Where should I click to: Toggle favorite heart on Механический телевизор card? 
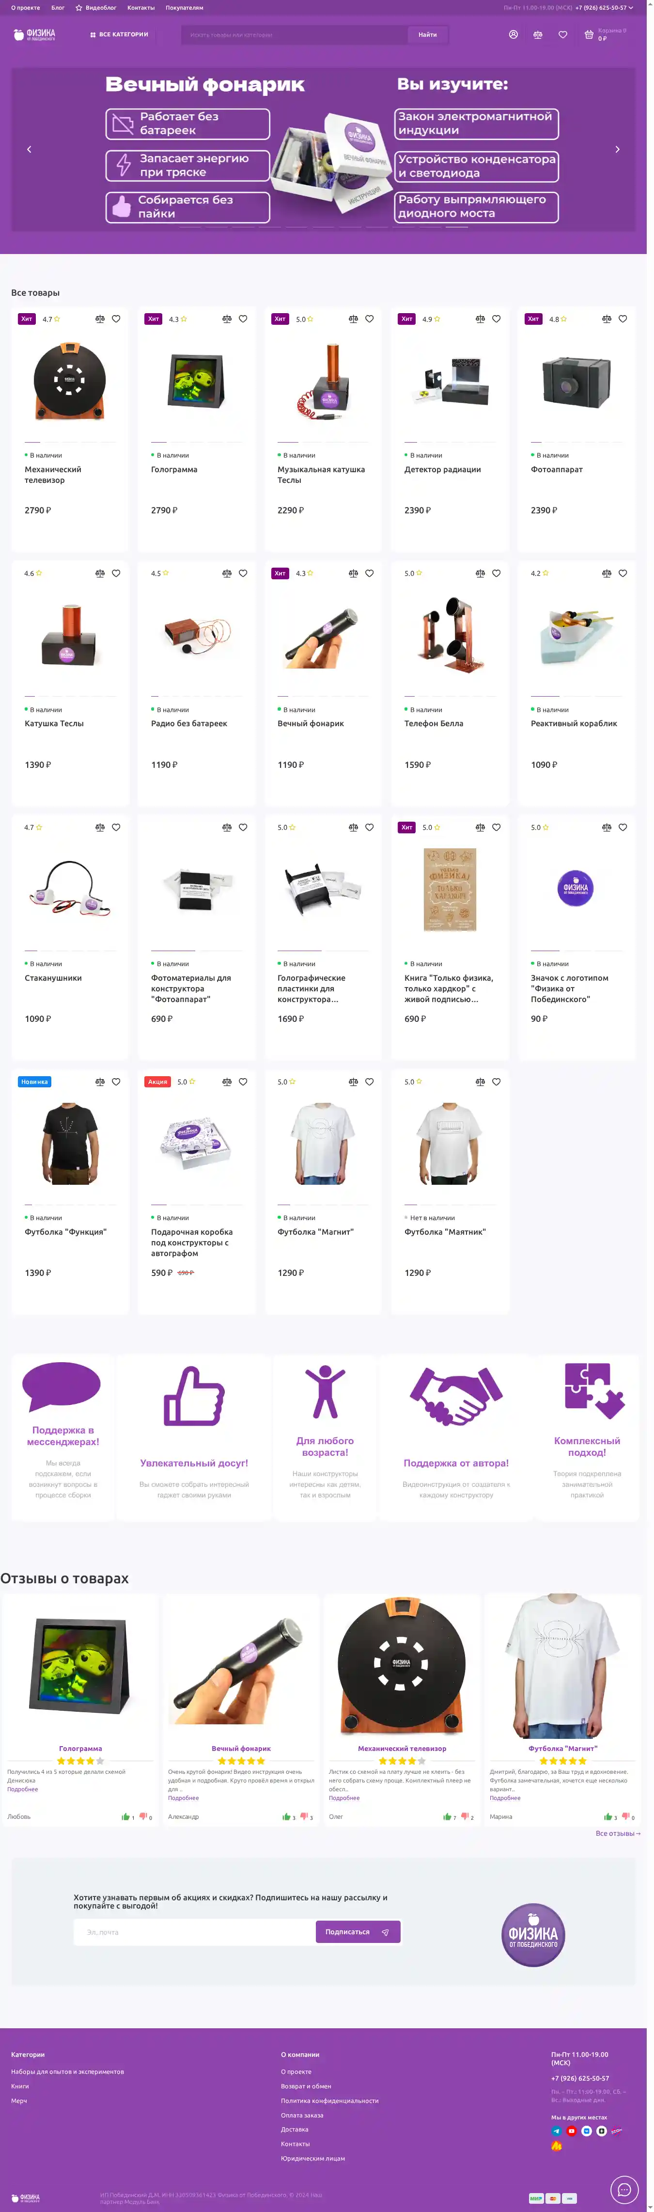pyautogui.click(x=116, y=318)
